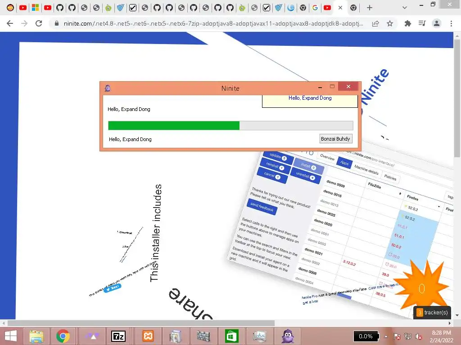Open the green Store taskbar icon

coord(231,336)
